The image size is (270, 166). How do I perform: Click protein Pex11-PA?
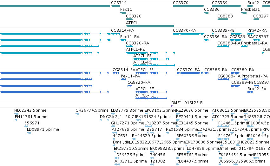point(130,76)
